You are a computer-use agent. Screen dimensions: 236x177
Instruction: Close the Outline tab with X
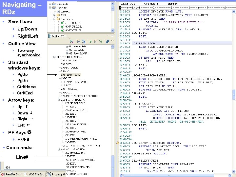point(63,36)
